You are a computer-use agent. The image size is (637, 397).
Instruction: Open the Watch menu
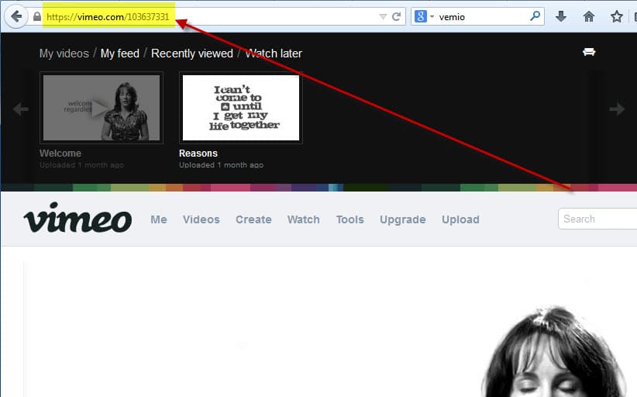pyautogui.click(x=304, y=219)
